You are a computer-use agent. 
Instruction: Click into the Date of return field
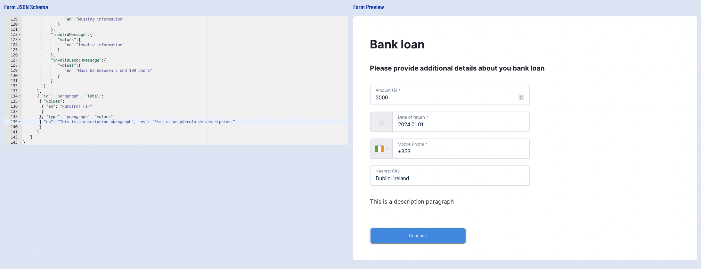pyautogui.click(x=461, y=124)
